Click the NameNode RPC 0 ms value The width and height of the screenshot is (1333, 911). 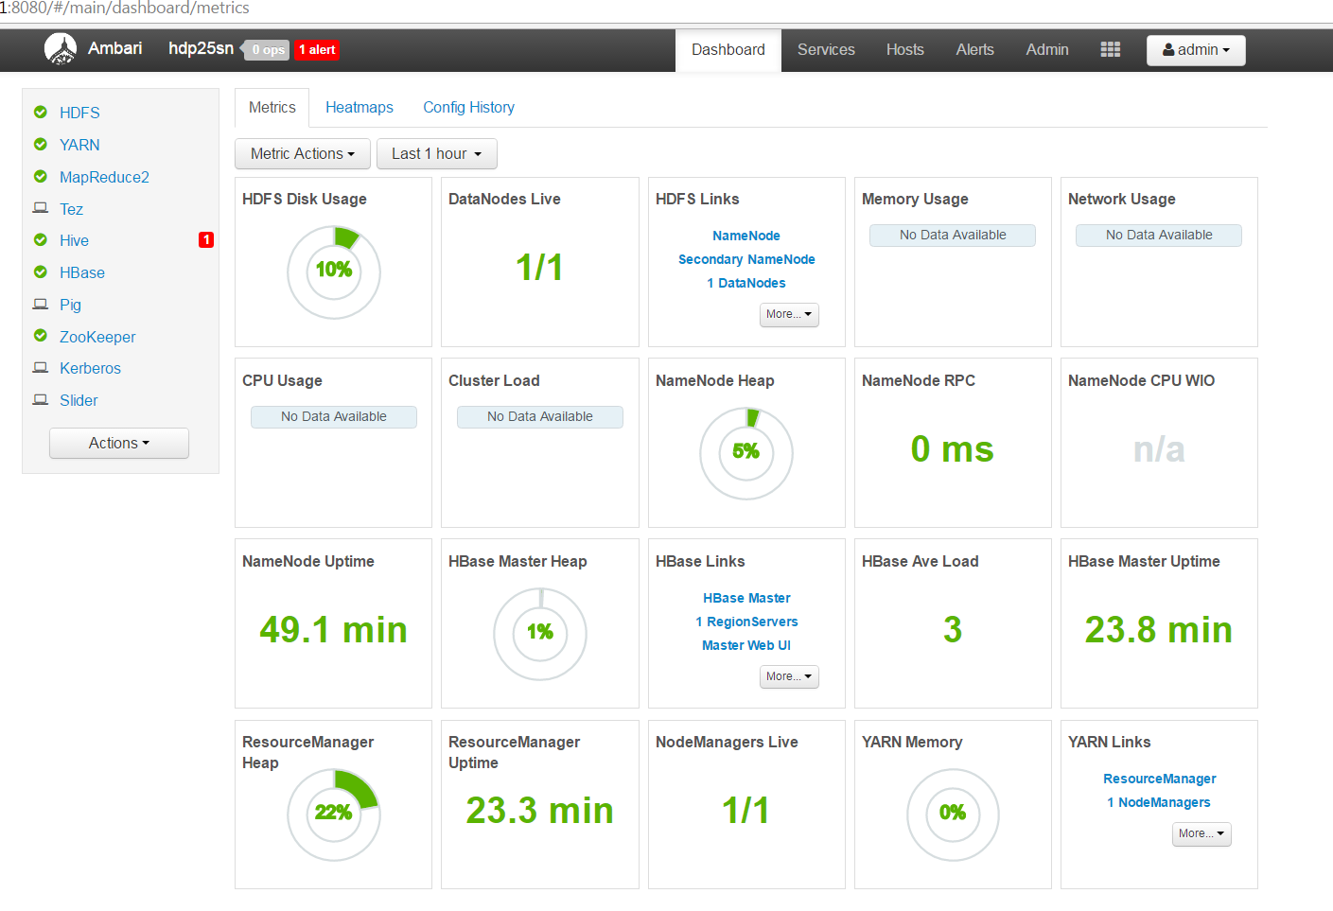tap(953, 449)
